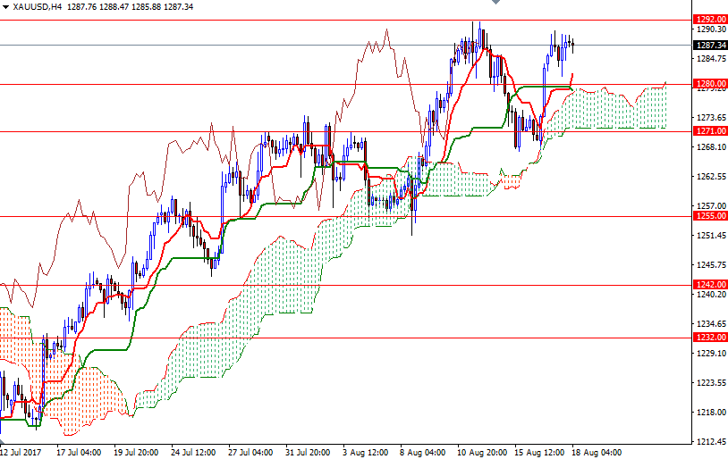Click the 1232.00 price level tag
The width and height of the screenshot is (728, 459).
point(709,338)
